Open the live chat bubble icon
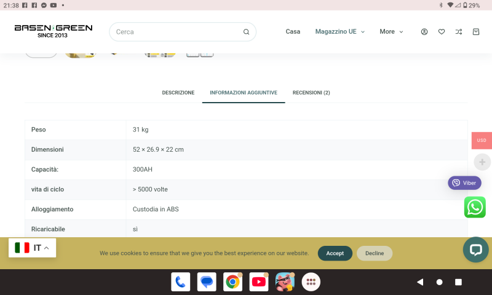Screen dimensions: 492x295 (475, 250)
